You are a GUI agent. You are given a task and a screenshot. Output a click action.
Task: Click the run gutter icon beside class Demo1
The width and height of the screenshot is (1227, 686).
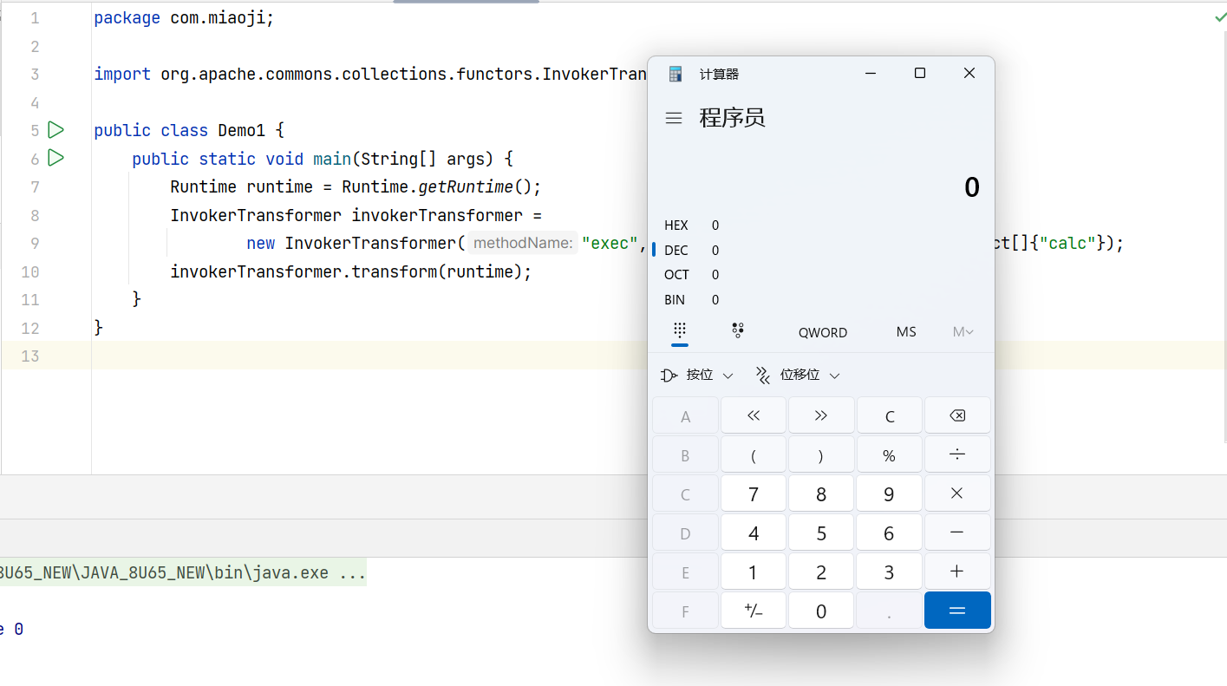coord(55,130)
